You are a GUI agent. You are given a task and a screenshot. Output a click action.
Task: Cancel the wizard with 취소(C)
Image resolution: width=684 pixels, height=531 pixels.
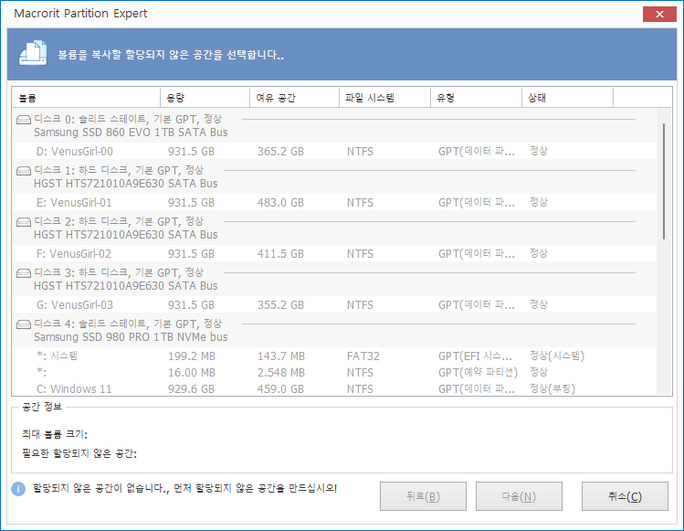625,496
